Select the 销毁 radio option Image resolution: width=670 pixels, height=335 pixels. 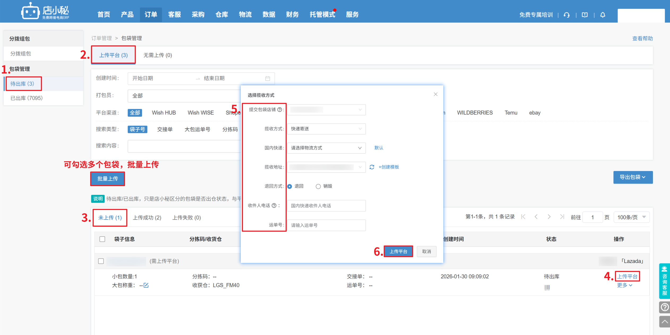coord(318,186)
